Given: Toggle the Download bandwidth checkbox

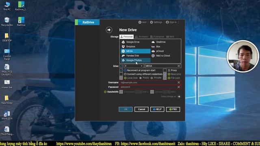Looking at the screenshot, I should click(x=121, y=92).
